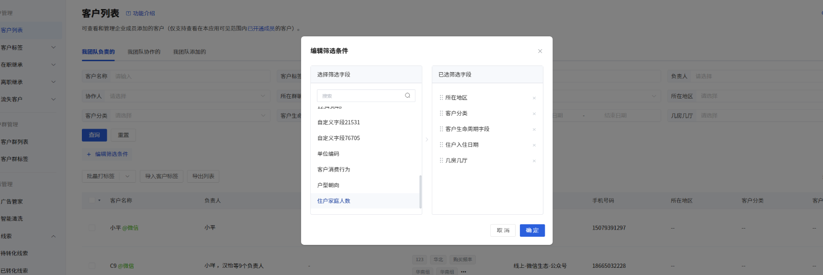The width and height of the screenshot is (823, 275).
Task: Select 户型朝向 field
Action: point(366,186)
